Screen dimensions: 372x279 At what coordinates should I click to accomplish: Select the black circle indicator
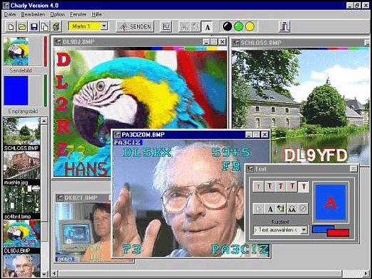coord(227,26)
